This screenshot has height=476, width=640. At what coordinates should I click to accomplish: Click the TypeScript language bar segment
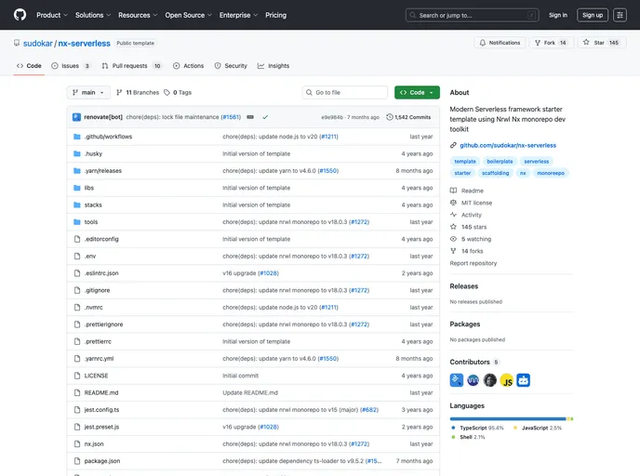508,419
